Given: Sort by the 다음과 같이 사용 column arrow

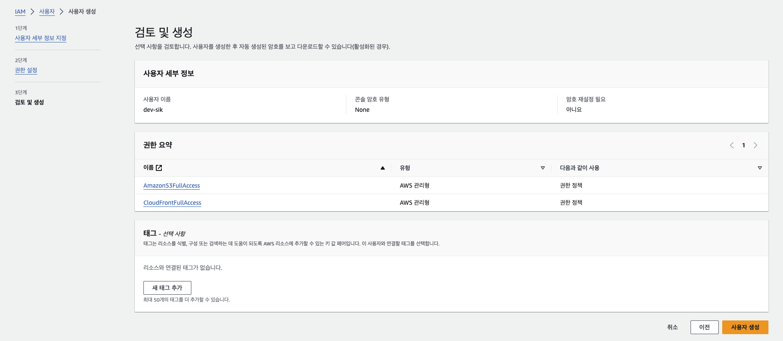Looking at the screenshot, I should tap(760, 168).
